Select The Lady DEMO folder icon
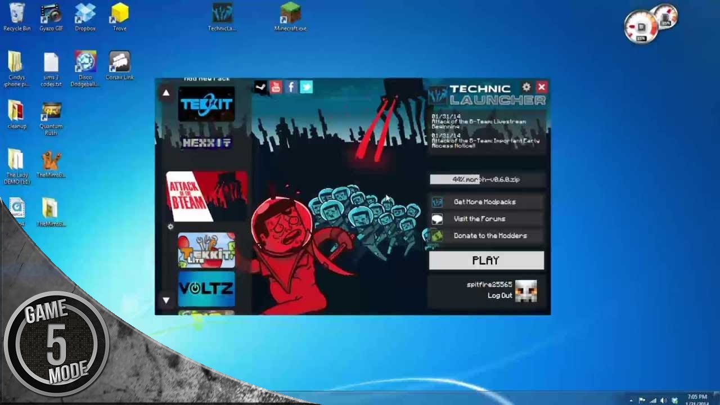Screen dimensions: 720x405 pos(17,167)
